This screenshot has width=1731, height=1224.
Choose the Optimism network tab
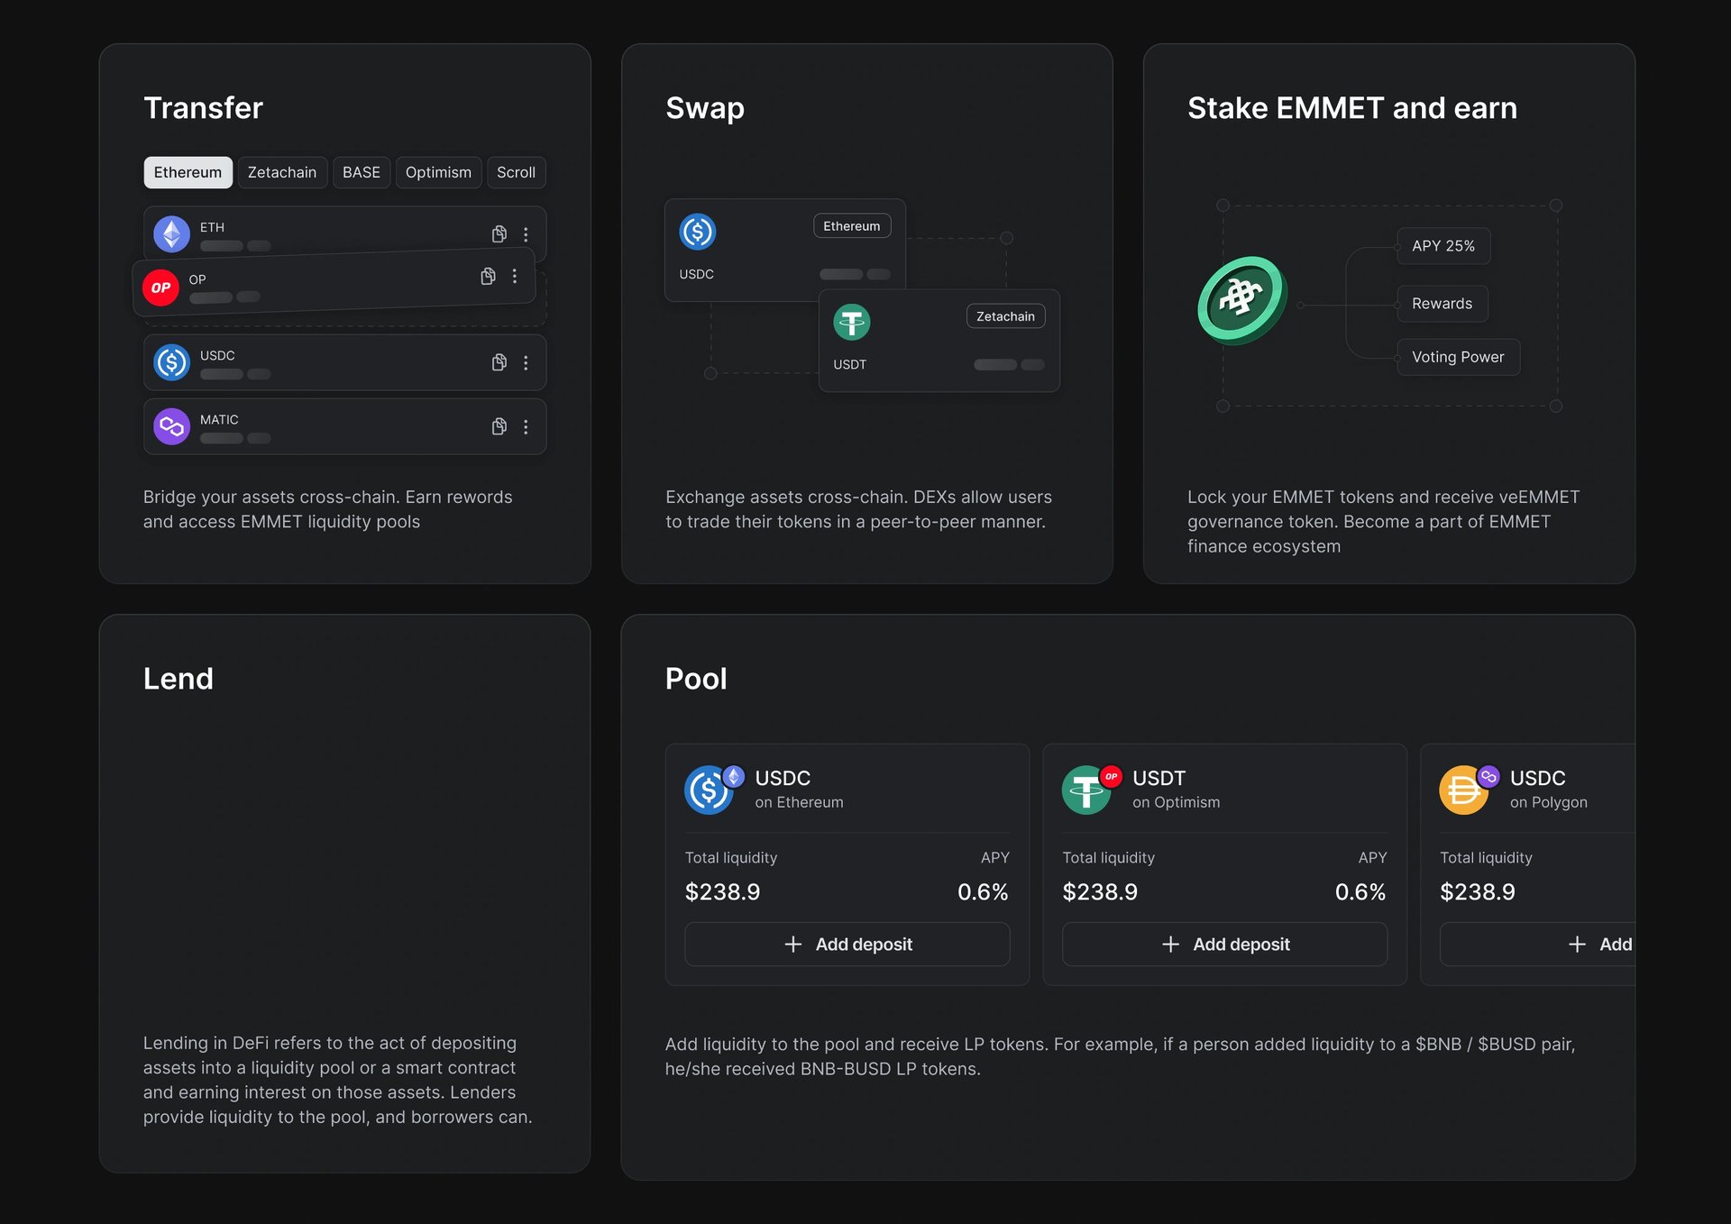tap(438, 172)
